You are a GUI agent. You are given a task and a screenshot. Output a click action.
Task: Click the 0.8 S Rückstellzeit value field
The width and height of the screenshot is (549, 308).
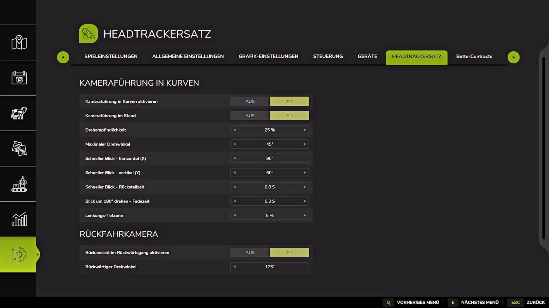270,187
